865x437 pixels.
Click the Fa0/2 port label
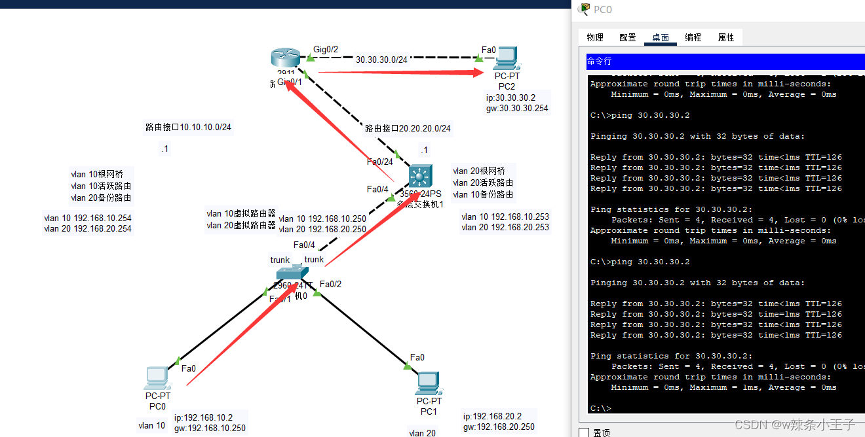point(330,284)
